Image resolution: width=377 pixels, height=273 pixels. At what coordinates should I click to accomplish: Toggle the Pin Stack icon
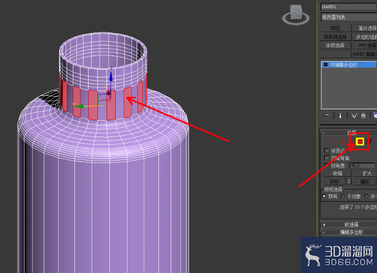[327, 116]
